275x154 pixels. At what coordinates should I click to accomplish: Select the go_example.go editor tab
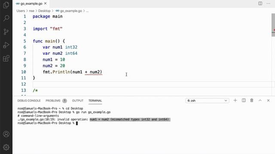point(31,3)
